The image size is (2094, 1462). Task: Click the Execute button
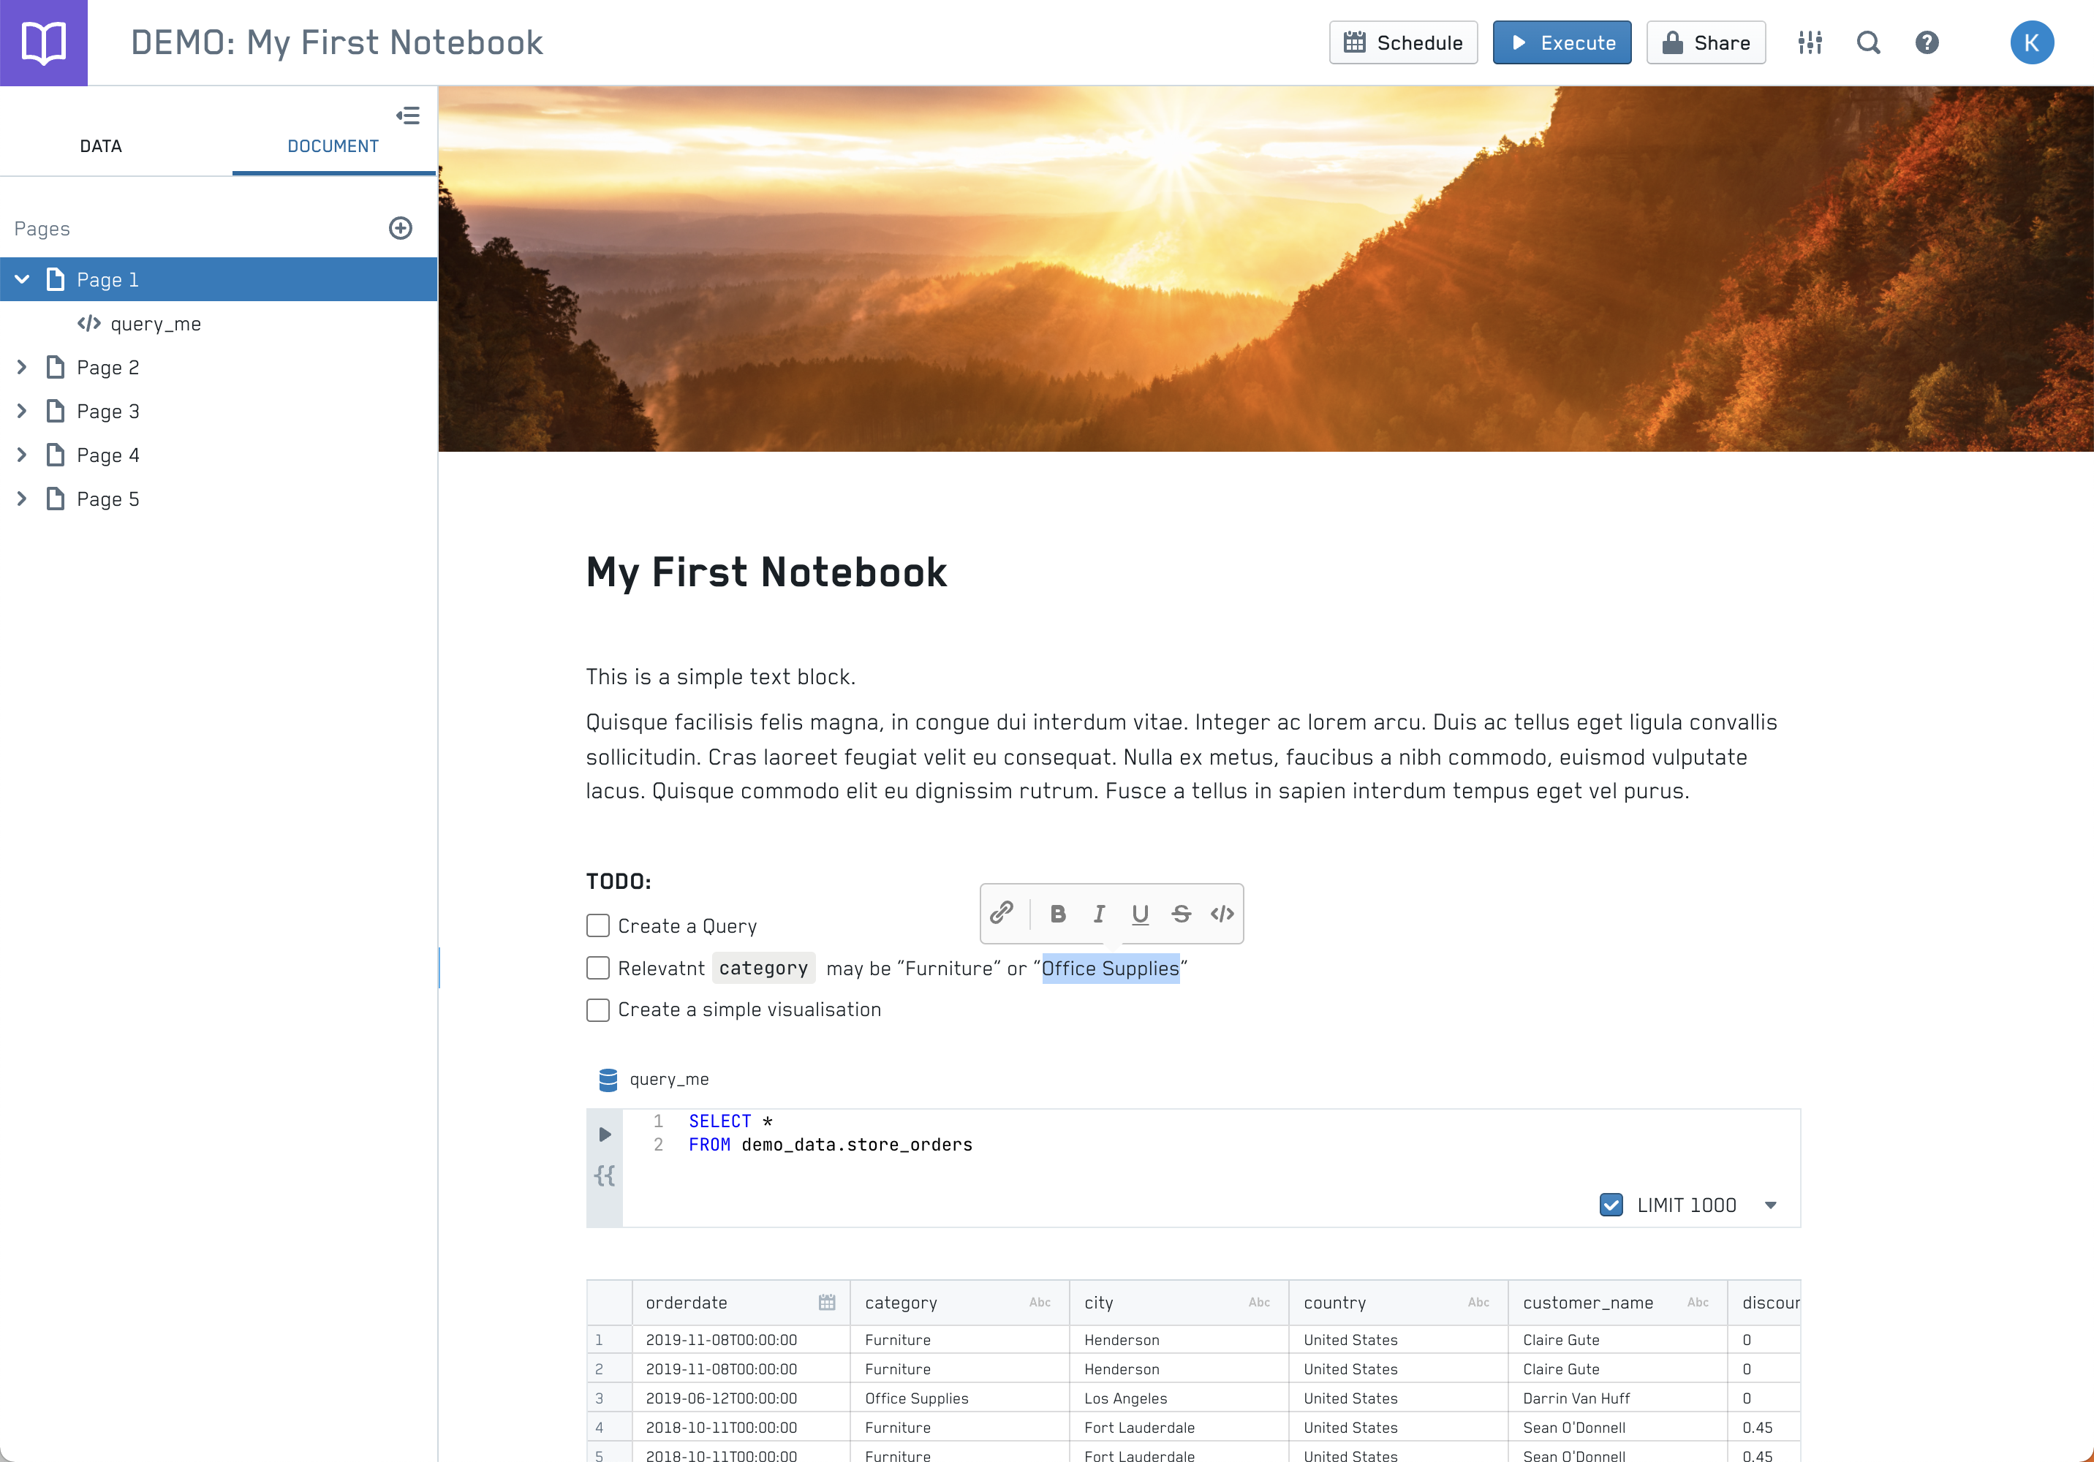pyautogui.click(x=1562, y=43)
